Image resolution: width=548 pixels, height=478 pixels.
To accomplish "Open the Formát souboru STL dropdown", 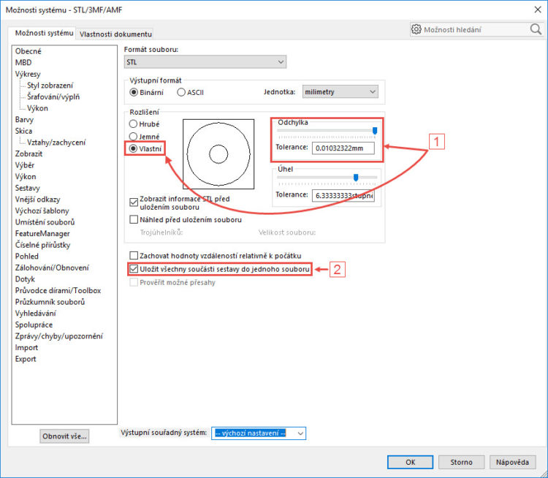I will (x=205, y=63).
